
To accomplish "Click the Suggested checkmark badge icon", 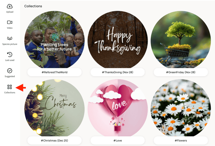I will (x=10, y=71).
